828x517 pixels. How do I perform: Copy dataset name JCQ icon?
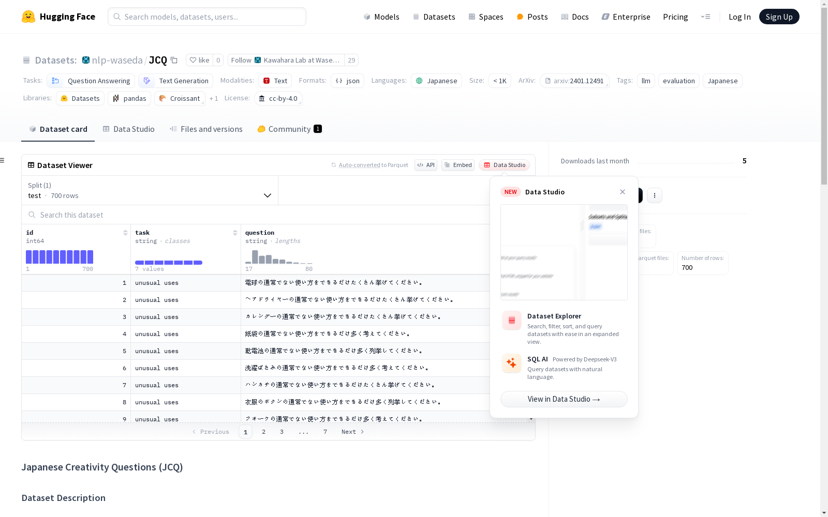pos(174,60)
